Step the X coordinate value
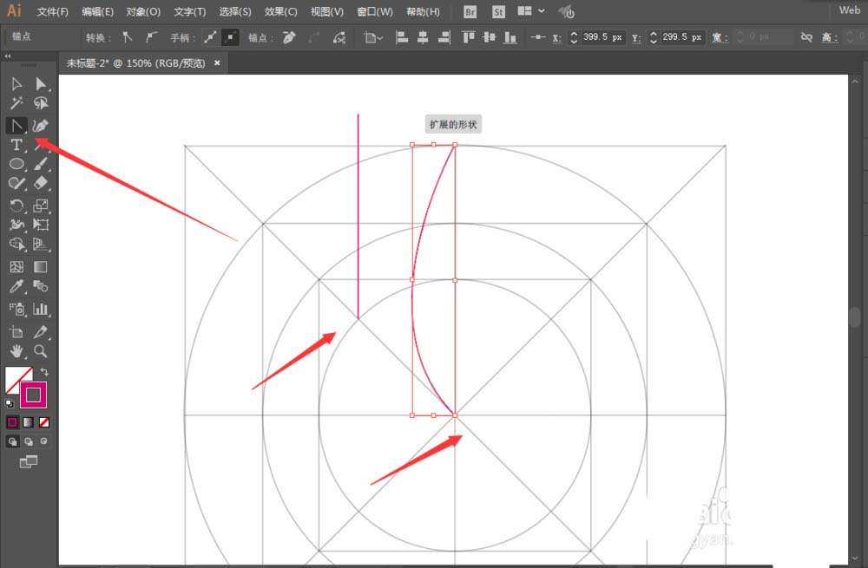This screenshot has width=868, height=568. tap(574, 37)
